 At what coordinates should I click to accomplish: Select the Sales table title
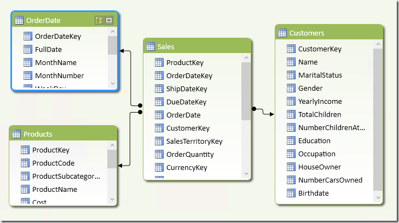[166, 47]
